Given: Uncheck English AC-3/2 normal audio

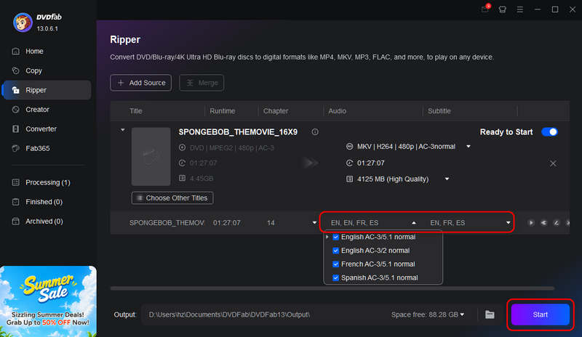Looking at the screenshot, I should [x=335, y=251].
